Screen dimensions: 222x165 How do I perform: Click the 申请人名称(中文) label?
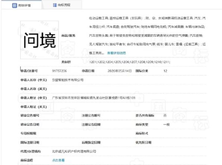tap(34, 80)
